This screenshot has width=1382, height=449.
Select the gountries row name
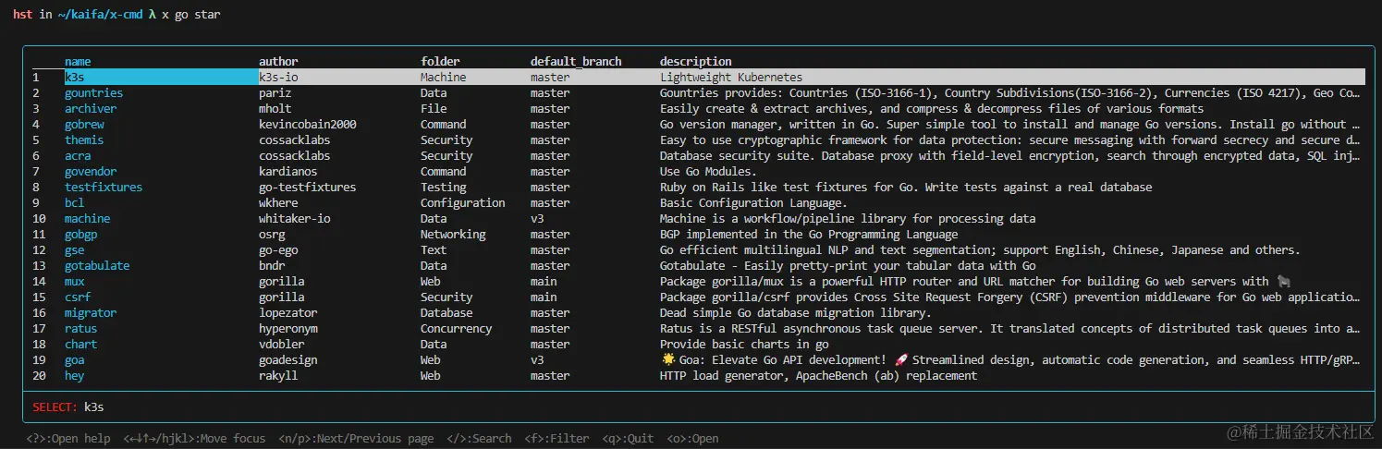point(93,93)
